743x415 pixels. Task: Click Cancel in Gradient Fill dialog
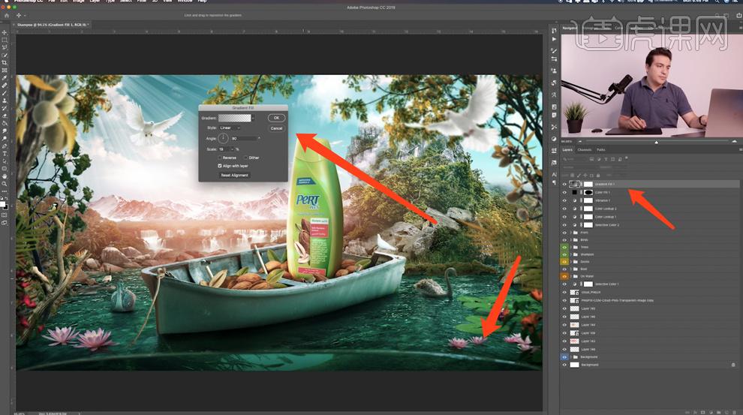[276, 128]
